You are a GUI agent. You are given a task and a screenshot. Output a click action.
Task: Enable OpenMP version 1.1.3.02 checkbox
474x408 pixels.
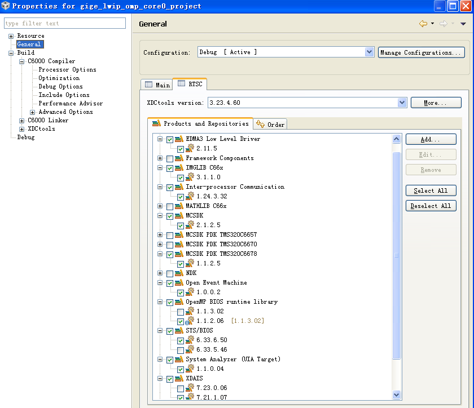click(x=181, y=312)
